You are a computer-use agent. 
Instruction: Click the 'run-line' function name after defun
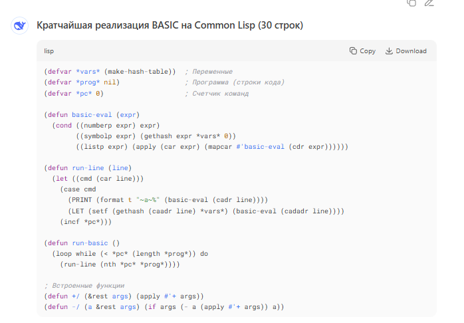(x=88, y=168)
